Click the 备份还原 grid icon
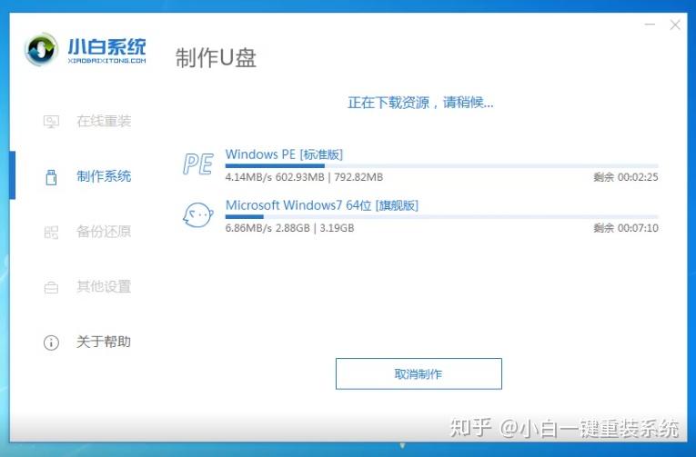The width and height of the screenshot is (696, 457). pos(51,232)
